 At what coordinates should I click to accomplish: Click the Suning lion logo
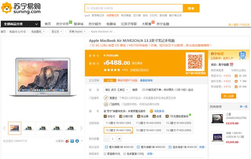click(x=7, y=8)
